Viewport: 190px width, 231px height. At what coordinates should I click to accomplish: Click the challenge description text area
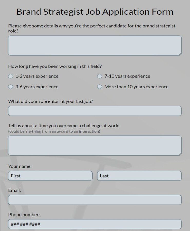pyautogui.click(x=95, y=145)
